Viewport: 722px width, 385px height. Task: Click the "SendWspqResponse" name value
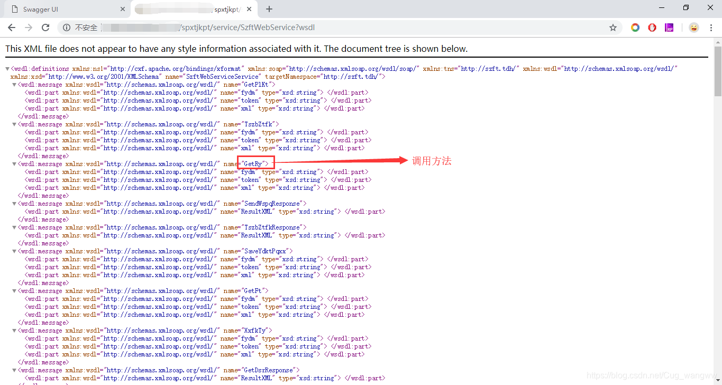272,204
